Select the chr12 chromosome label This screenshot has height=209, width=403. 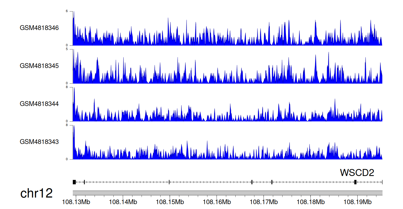coord(37,193)
